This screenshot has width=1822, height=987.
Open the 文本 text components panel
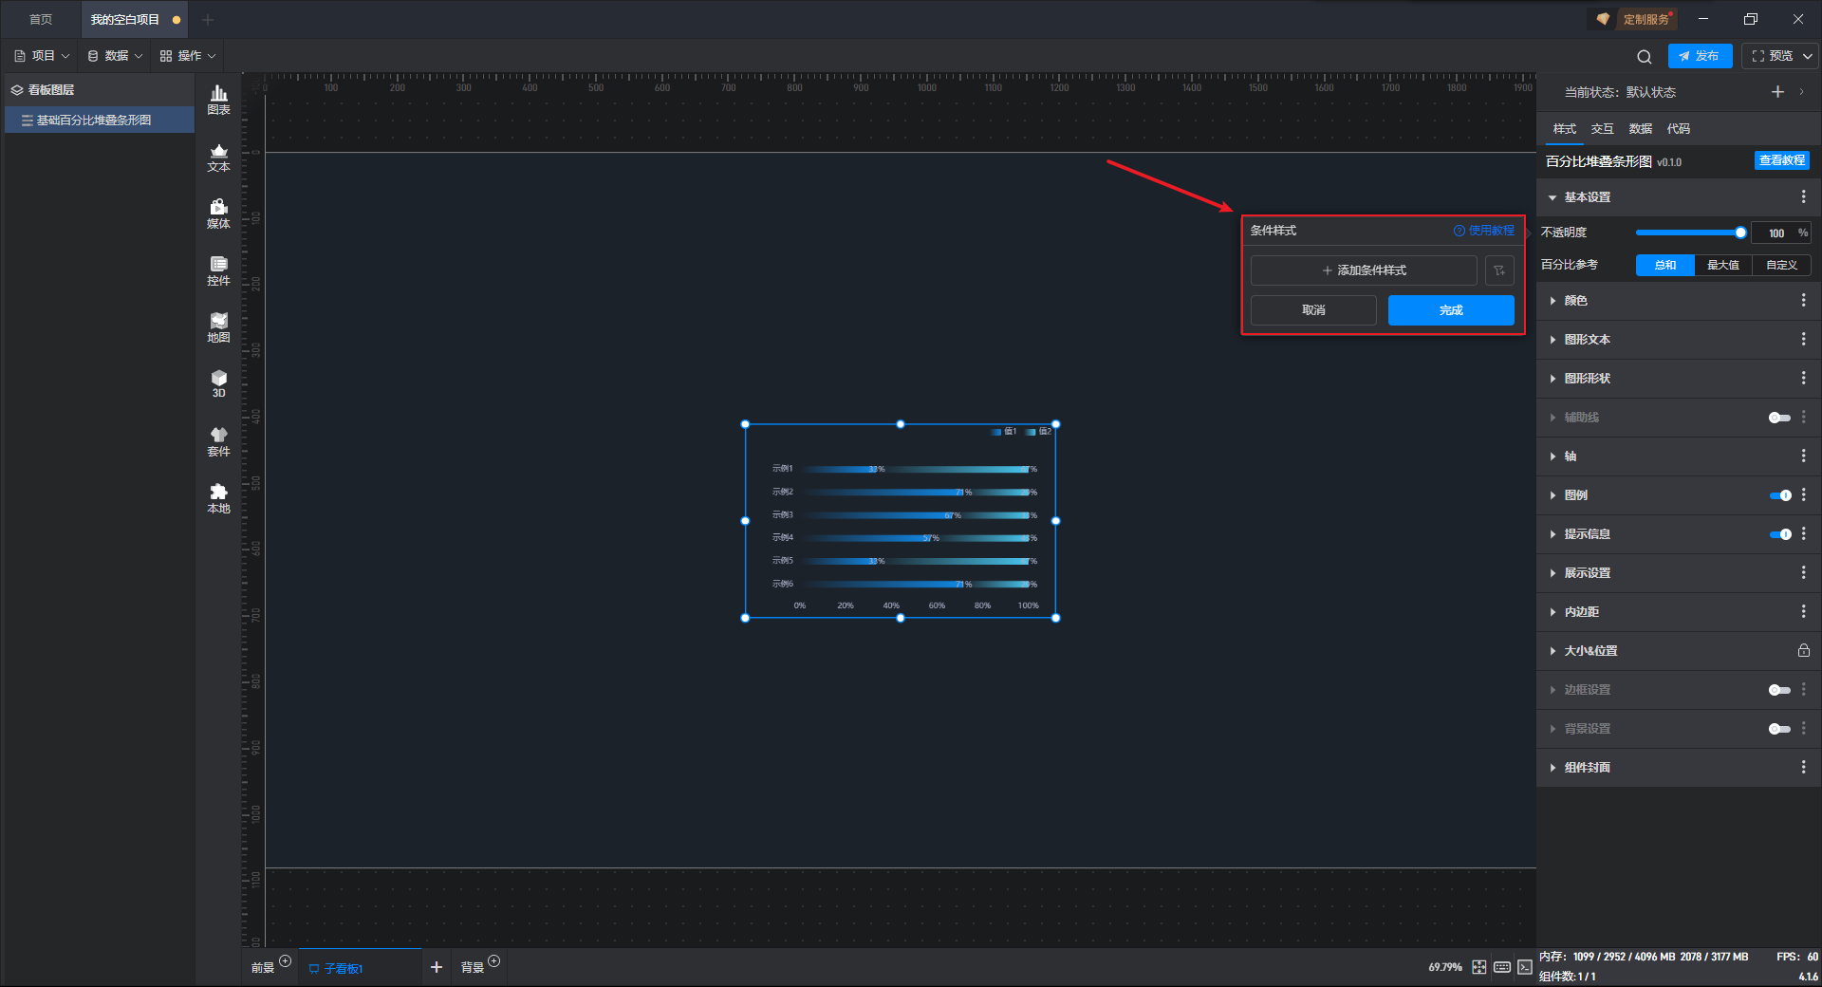pos(218,157)
